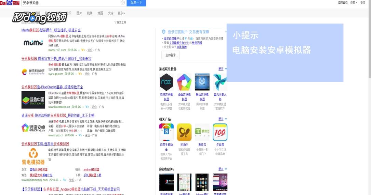The width and height of the screenshot is (371, 195).
Task: Click the 申请保障 link
Action: pyautogui.click(x=182, y=47)
